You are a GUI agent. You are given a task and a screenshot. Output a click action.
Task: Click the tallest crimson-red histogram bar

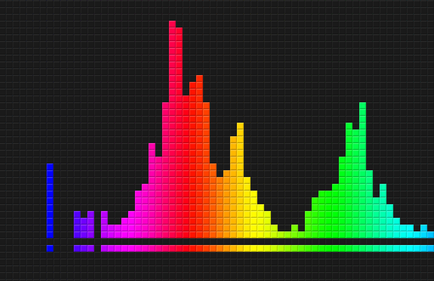(x=172, y=129)
